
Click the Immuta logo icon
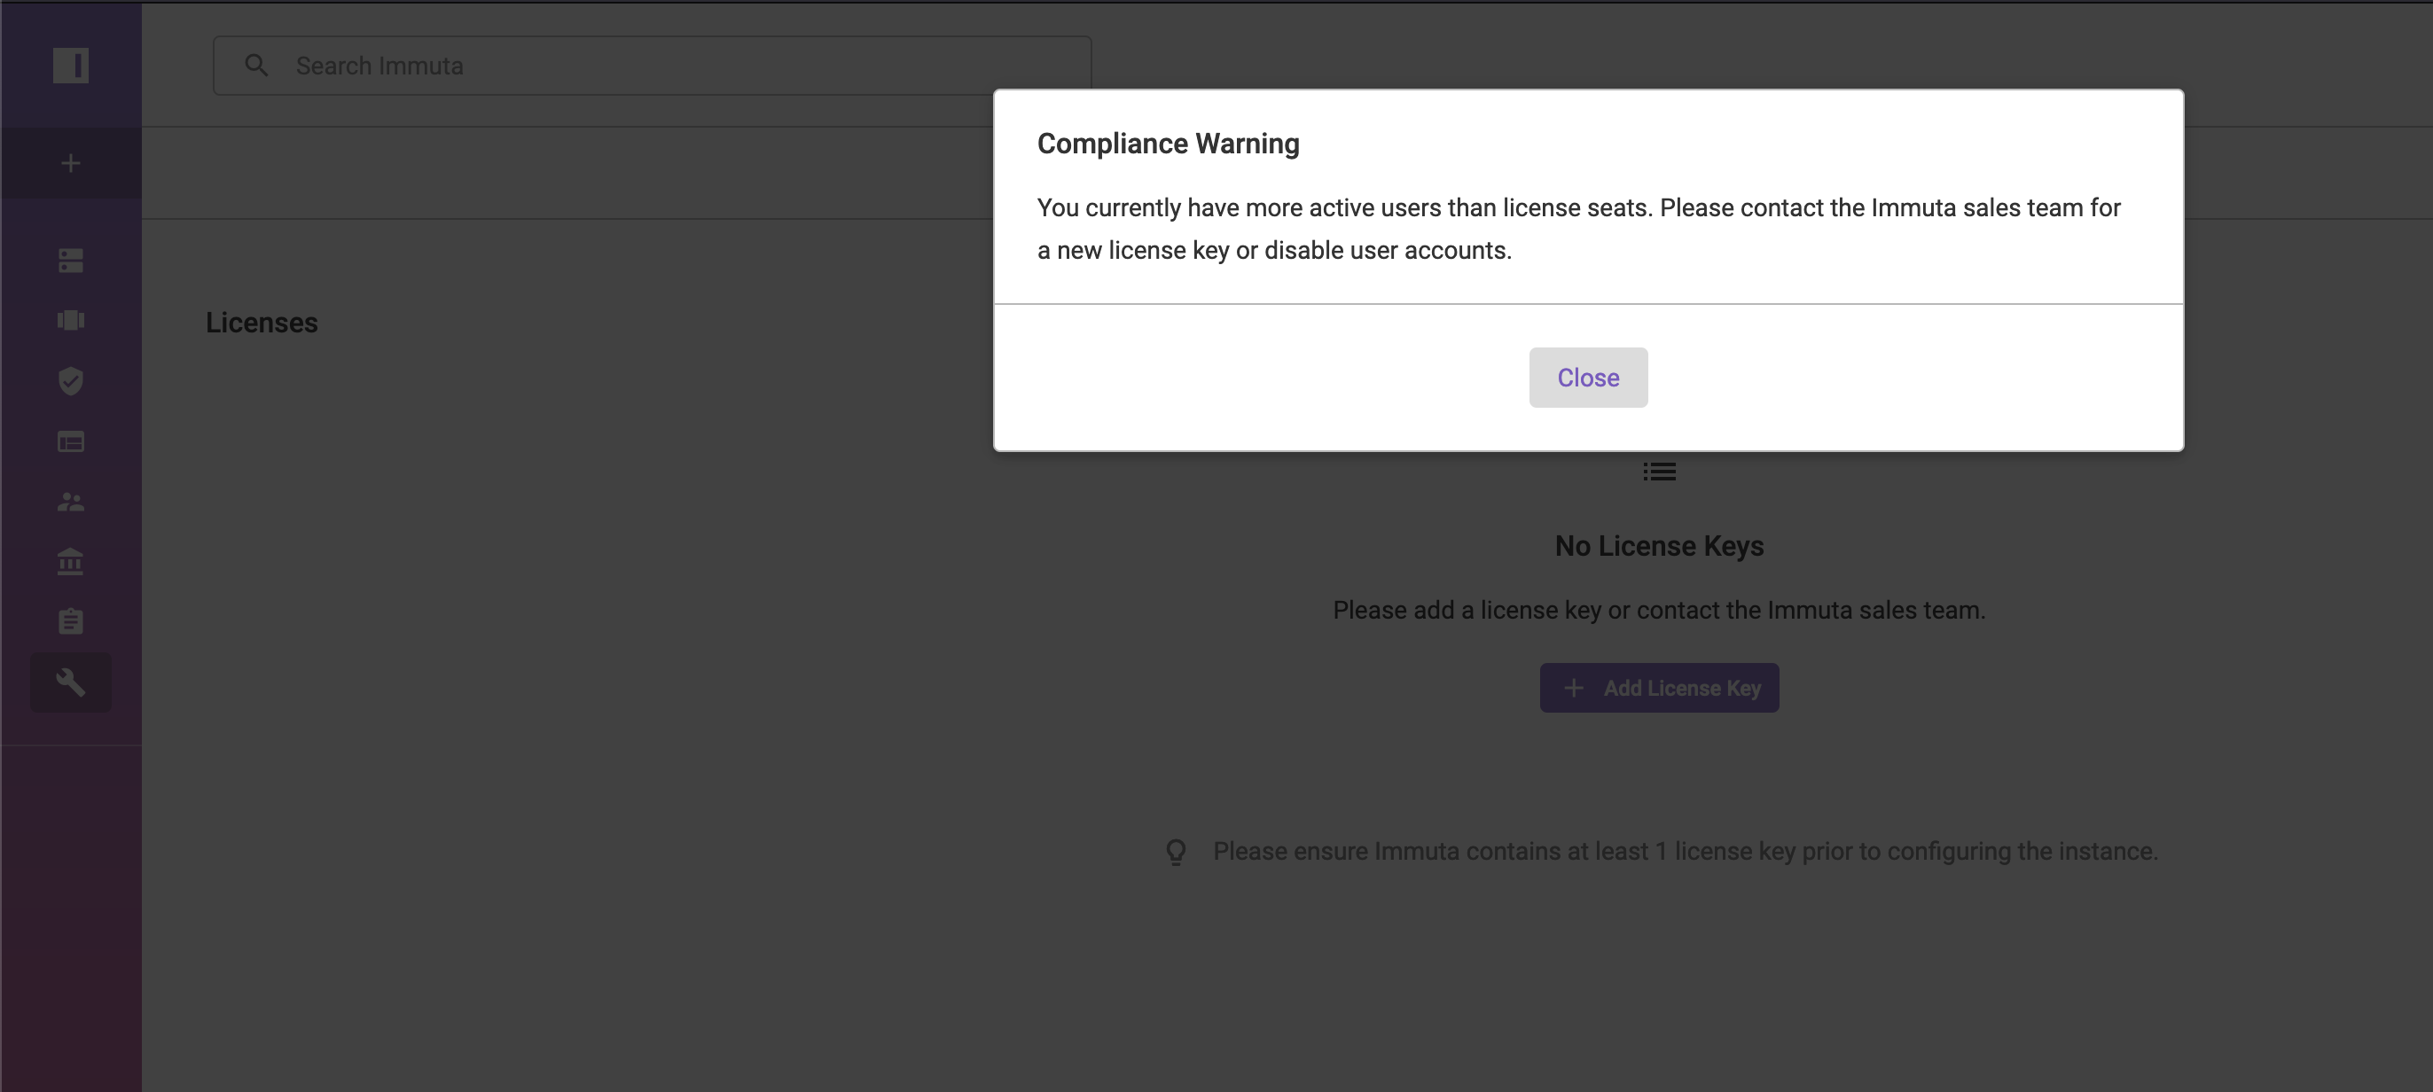71,65
